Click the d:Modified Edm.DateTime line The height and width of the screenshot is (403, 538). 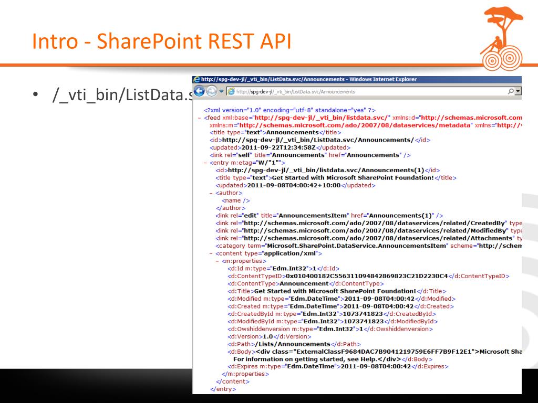pyautogui.click(x=342, y=299)
